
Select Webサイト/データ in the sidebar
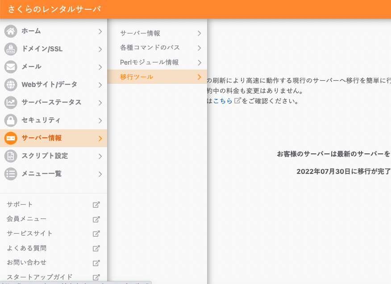[x=54, y=85]
